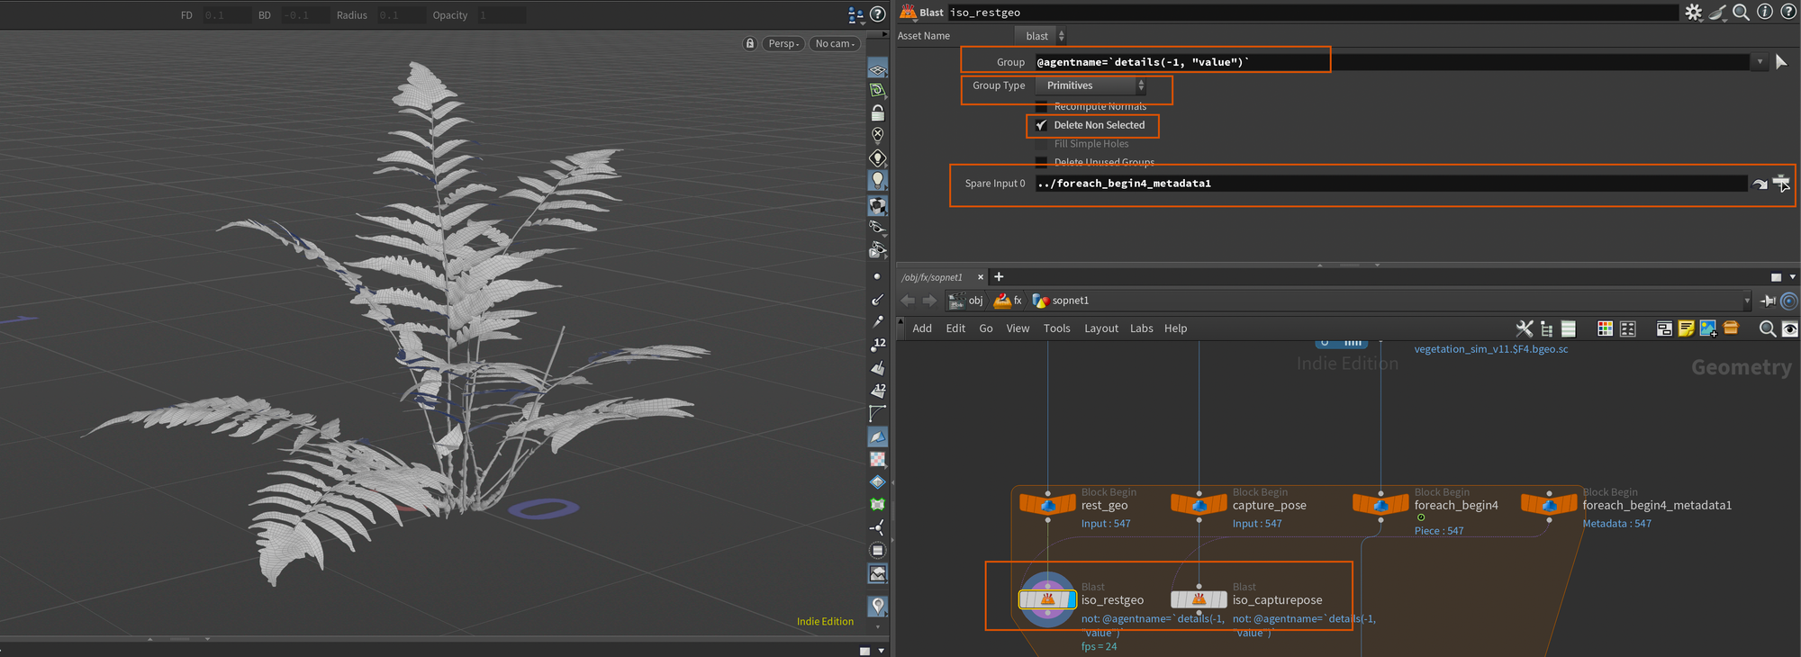This screenshot has height=657, width=1801.
Task: Add a sticky note in network editor
Action: click(x=1686, y=329)
